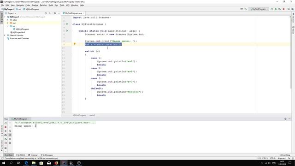
Task: Click the red Stop toolbar icon
Action: click(284, 9)
